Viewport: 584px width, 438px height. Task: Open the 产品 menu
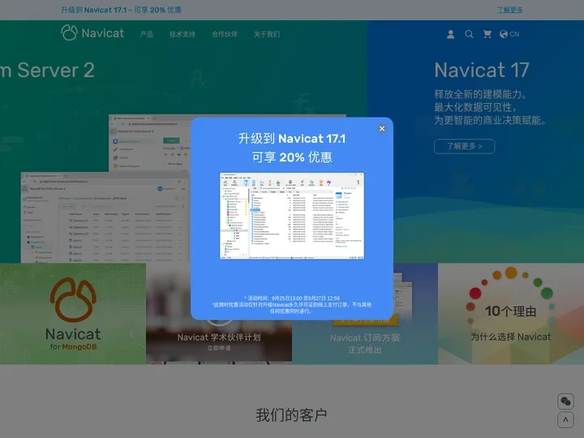[x=147, y=34]
